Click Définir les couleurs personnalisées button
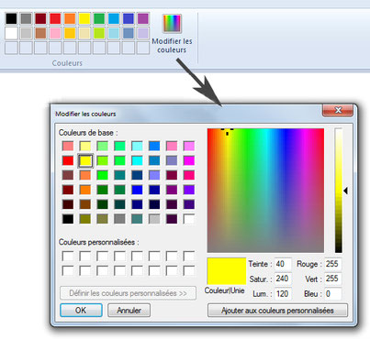The height and width of the screenshot is (339, 370). tap(128, 293)
